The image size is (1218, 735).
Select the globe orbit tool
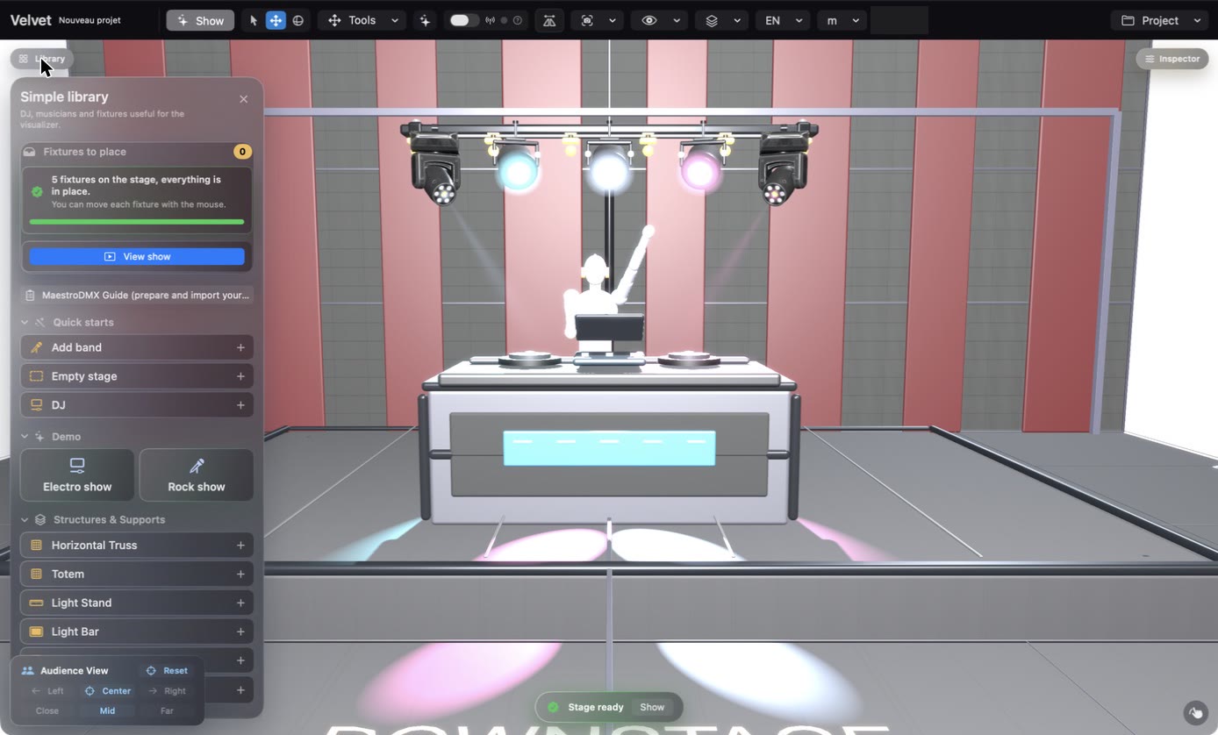298,20
